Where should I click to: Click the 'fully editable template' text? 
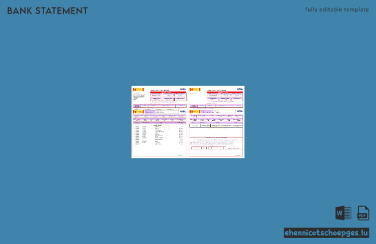point(337,10)
